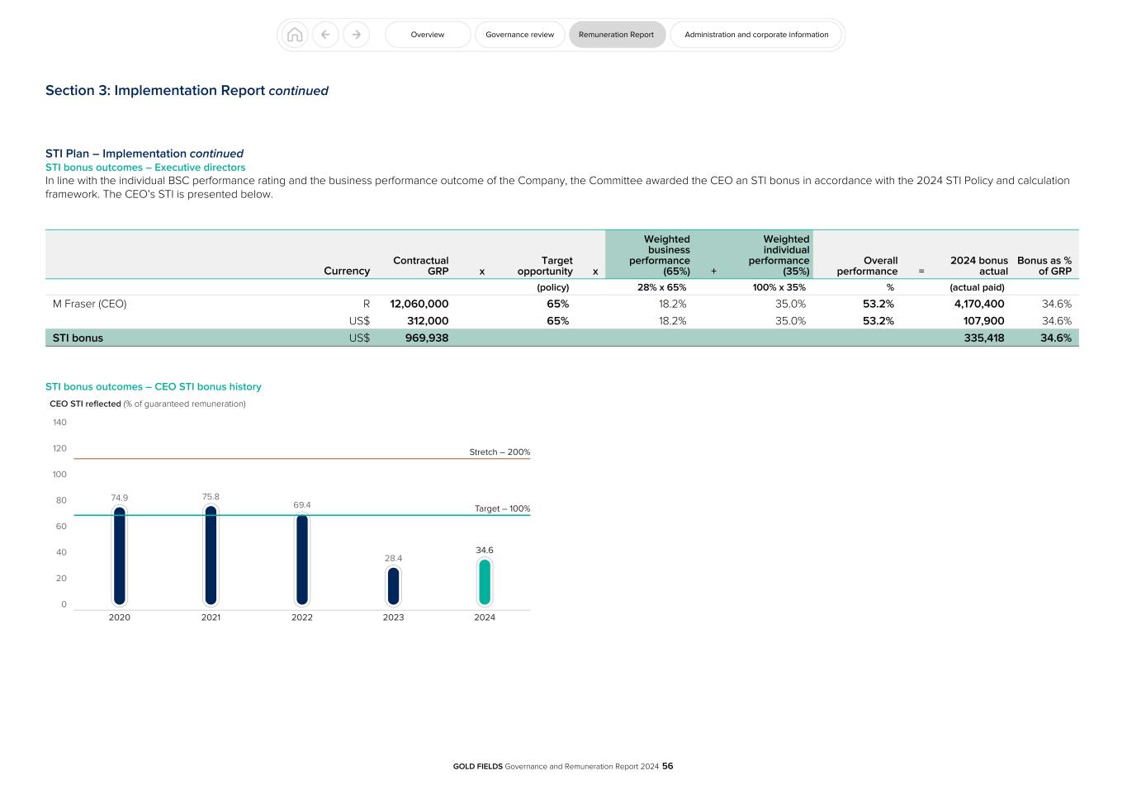Select the STI bonus total row
This screenshot has height=799, width=1127.
tap(78, 338)
